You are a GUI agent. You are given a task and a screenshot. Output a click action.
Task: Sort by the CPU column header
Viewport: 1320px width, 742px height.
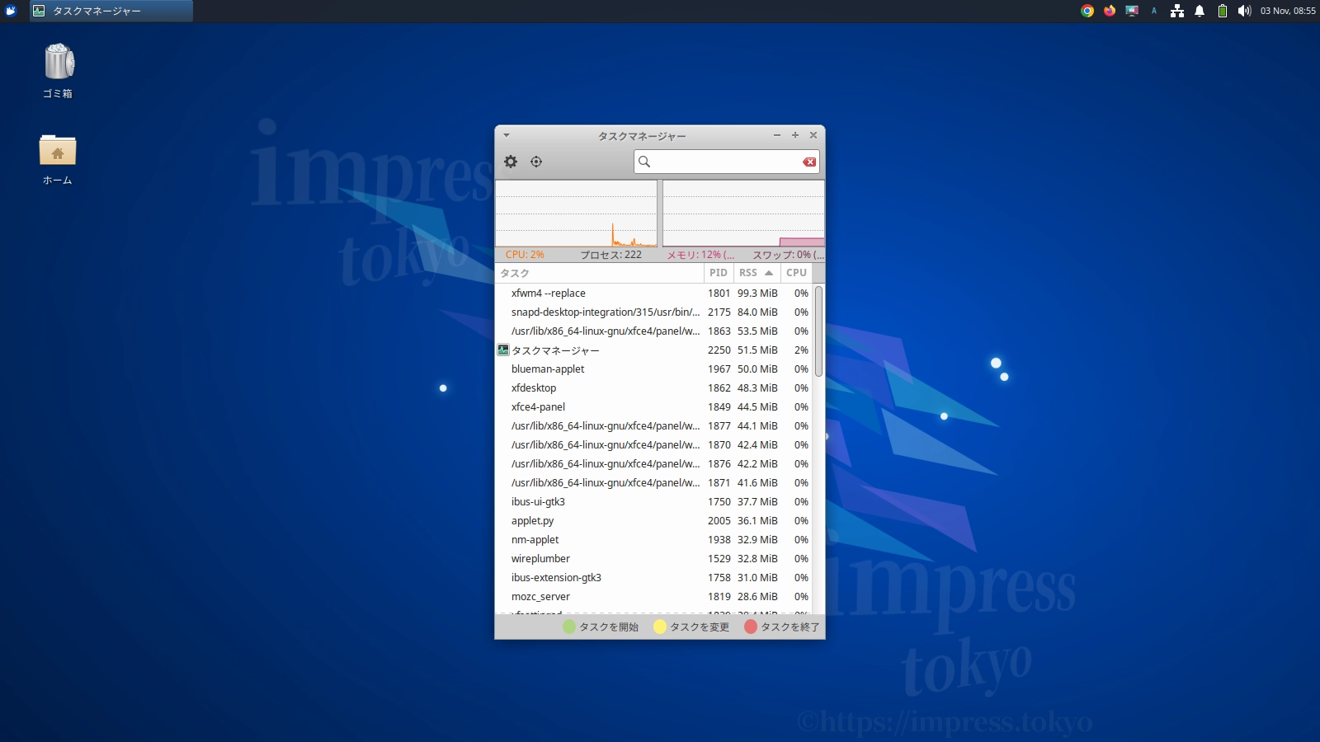pyautogui.click(x=797, y=273)
